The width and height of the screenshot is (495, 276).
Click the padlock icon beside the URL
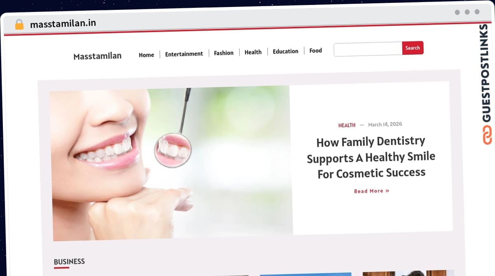click(19, 24)
